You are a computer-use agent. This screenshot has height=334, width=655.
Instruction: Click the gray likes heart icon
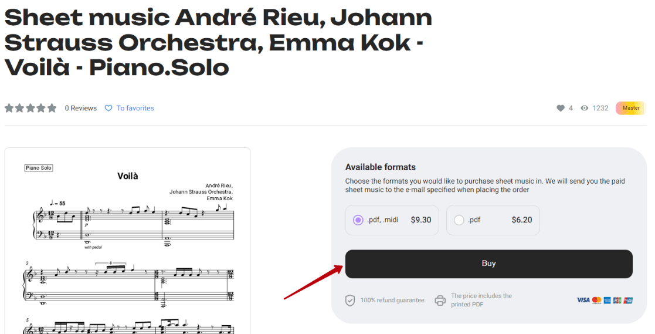tap(561, 108)
